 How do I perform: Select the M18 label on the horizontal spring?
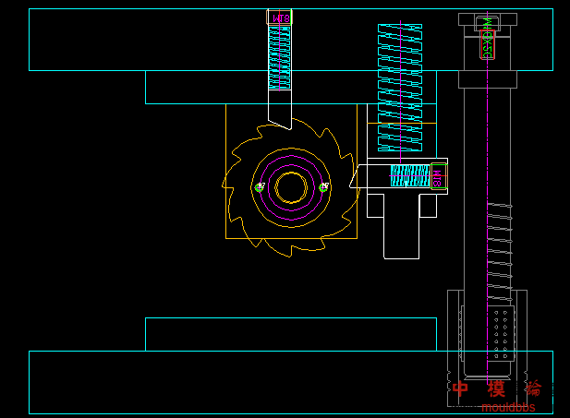pyautogui.click(x=438, y=175)
